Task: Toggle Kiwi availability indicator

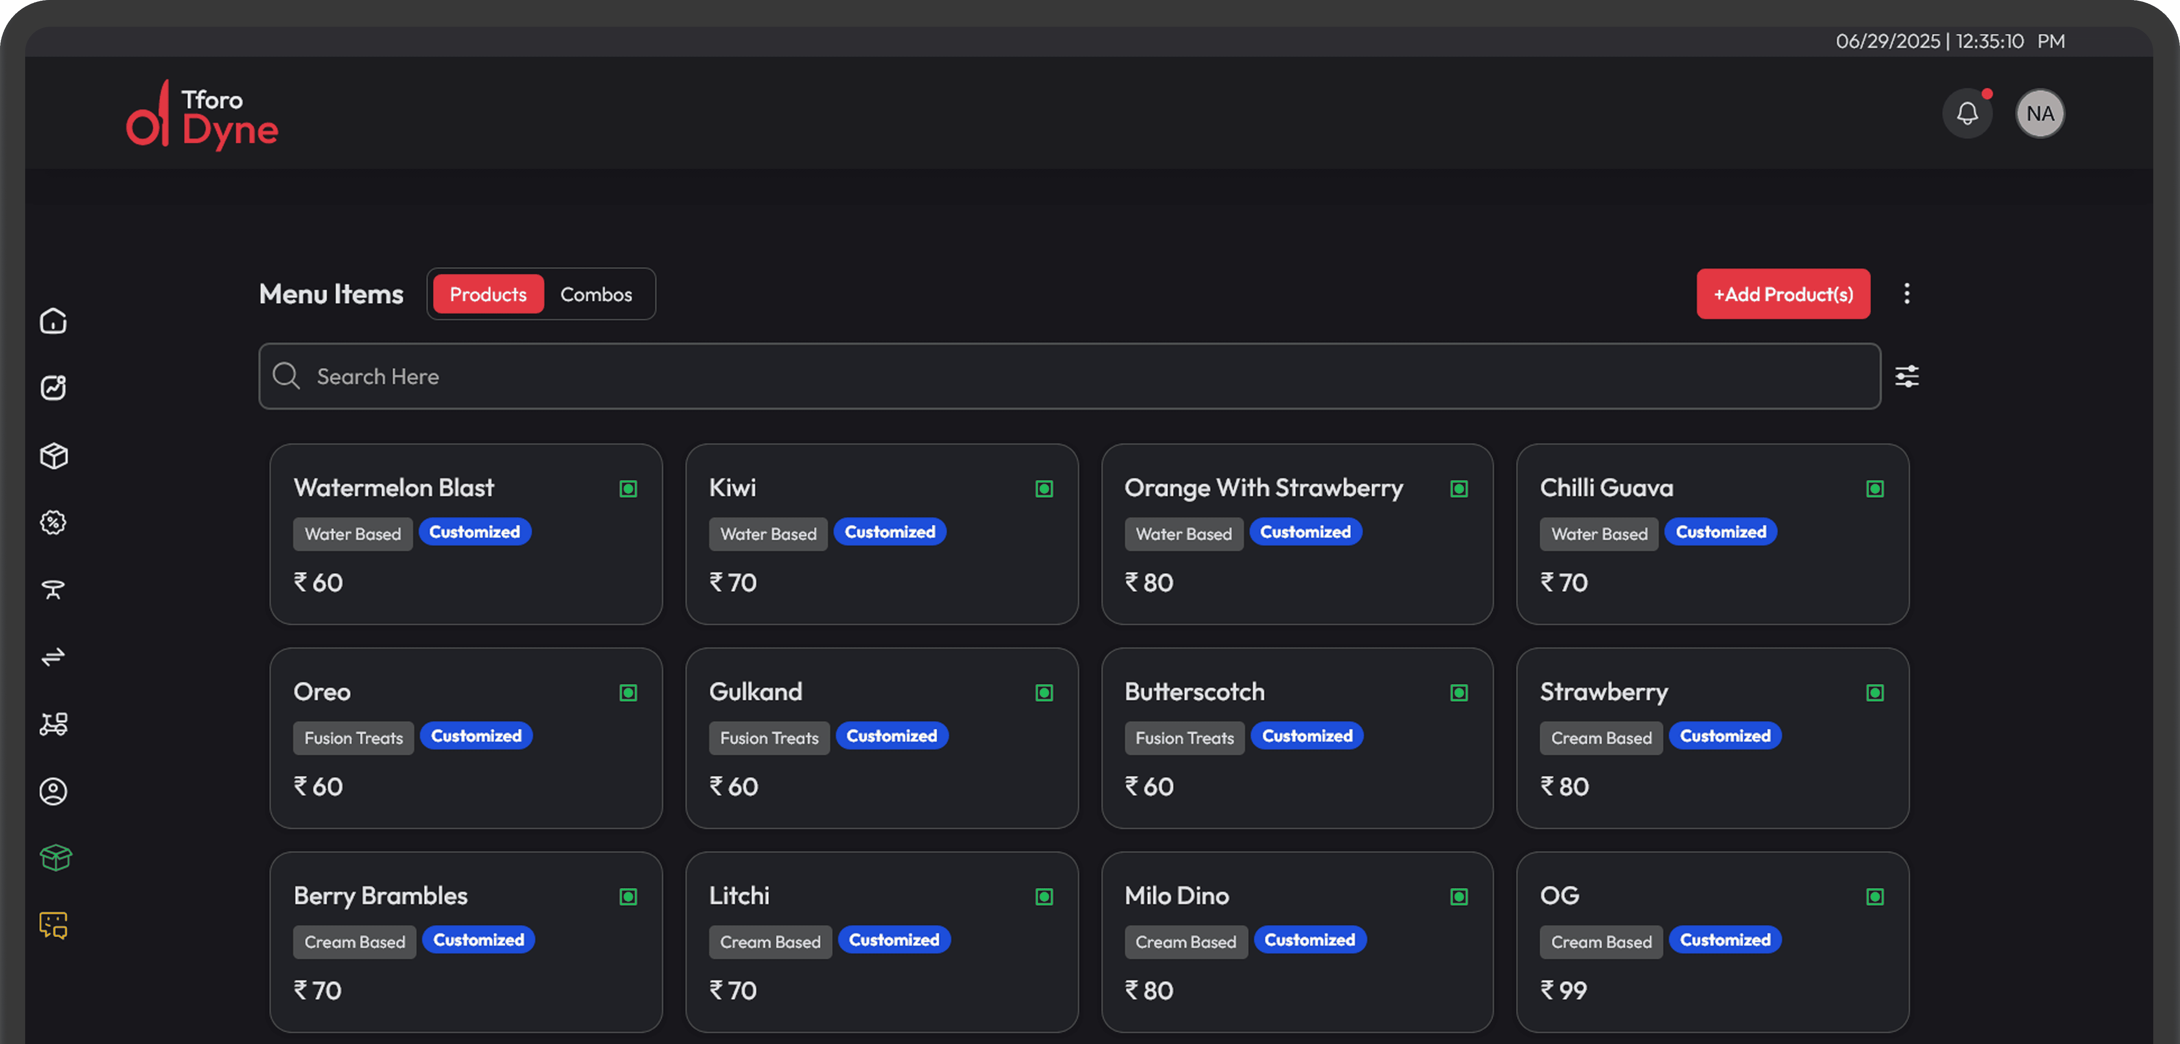Action: click(x=1044, y=489)
